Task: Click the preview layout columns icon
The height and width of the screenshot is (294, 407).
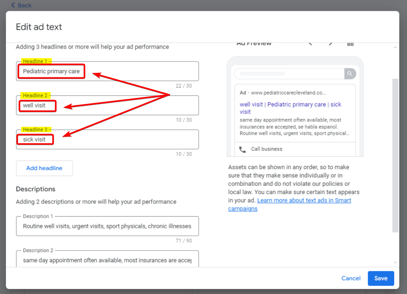Action: point(350,43)
